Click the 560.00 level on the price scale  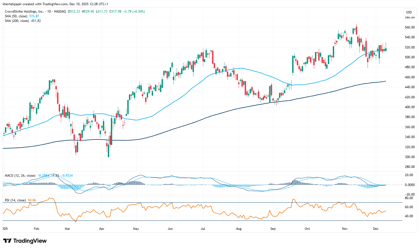tap(410, 27)
